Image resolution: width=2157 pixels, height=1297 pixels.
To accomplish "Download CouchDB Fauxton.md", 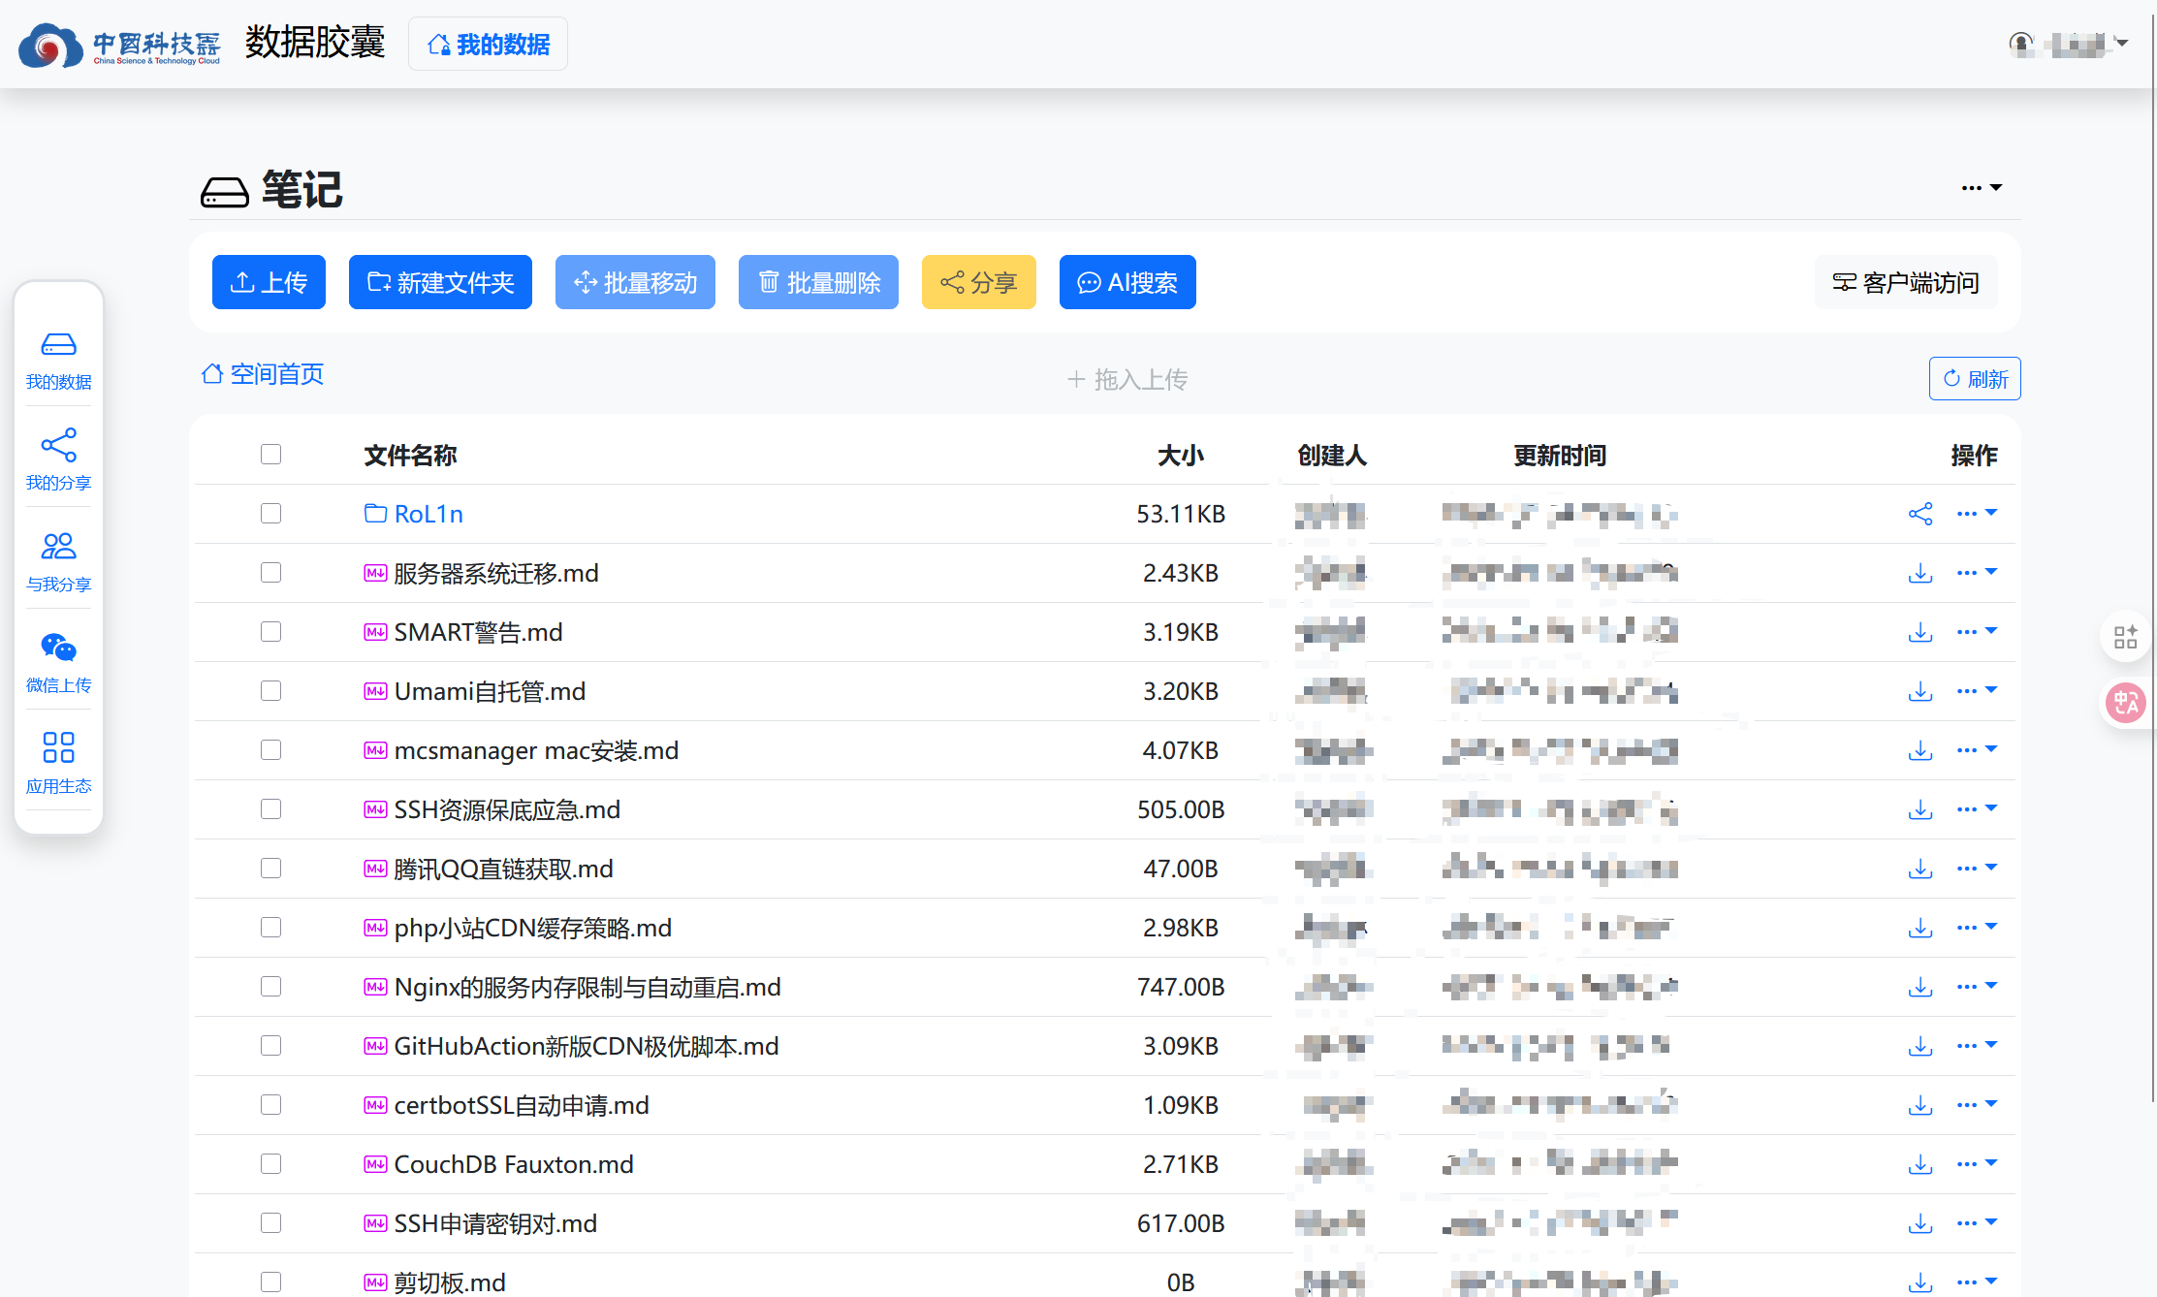I will pos(1920,1164).
